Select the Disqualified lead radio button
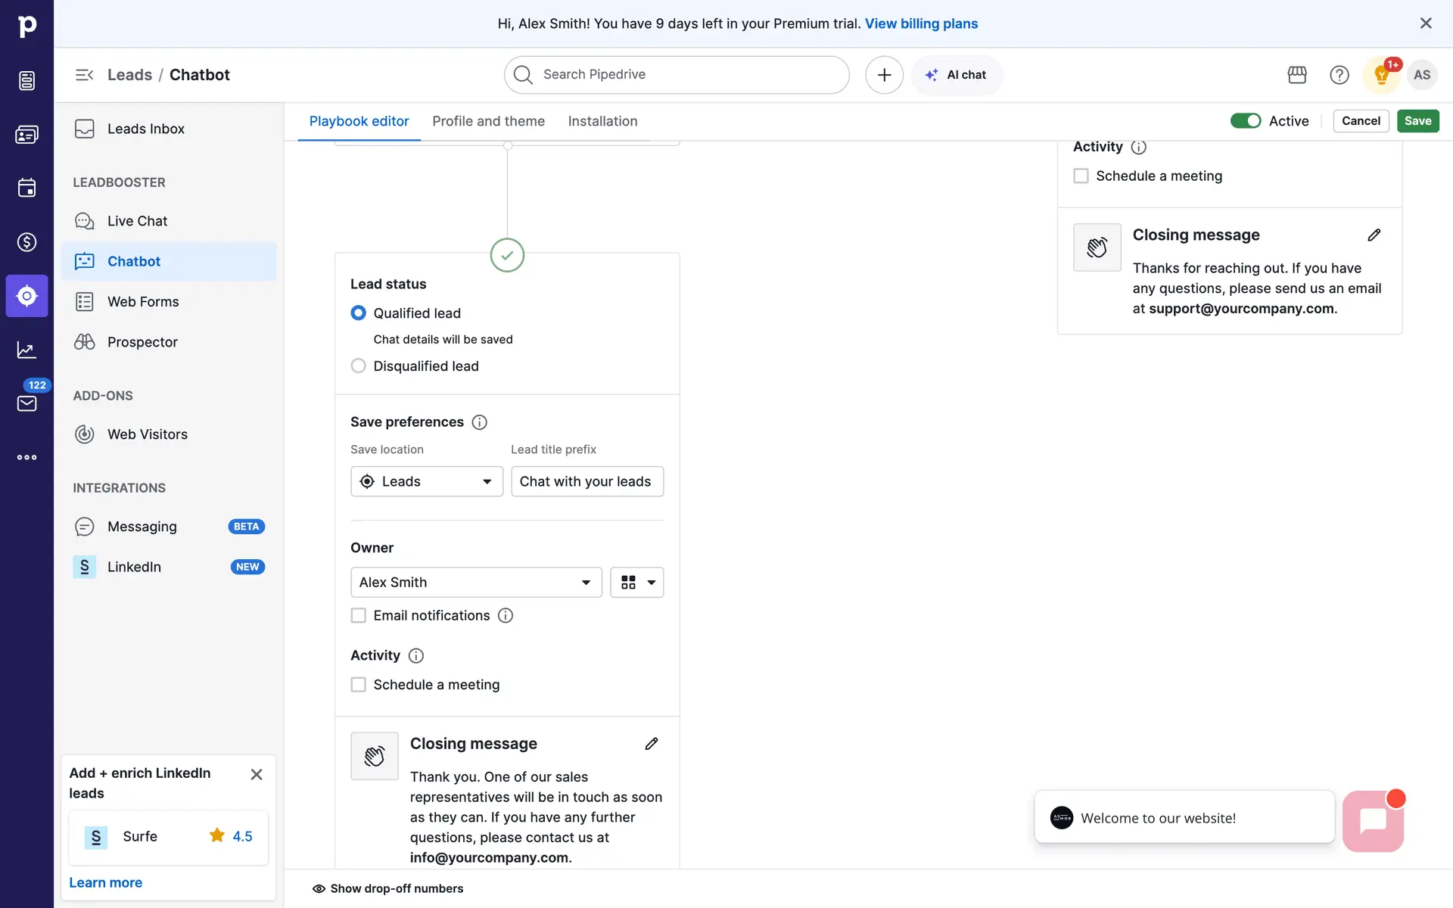Screen dimensions: 1453x908 (359, 366)
